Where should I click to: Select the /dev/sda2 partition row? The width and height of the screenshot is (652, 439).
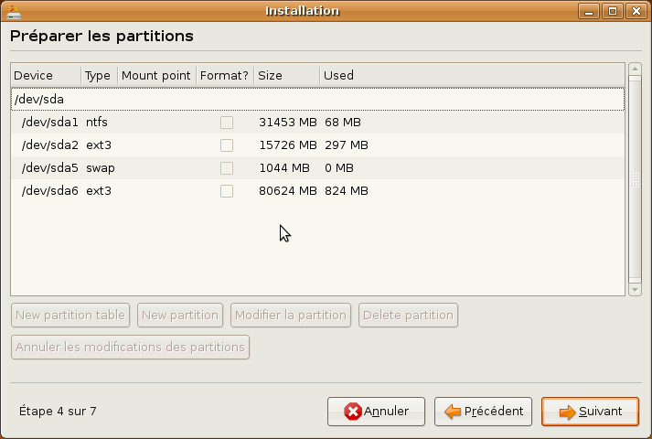pyautogui.click(x=317, y=145)
